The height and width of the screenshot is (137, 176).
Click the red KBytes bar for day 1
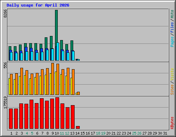tap(11, 119)
